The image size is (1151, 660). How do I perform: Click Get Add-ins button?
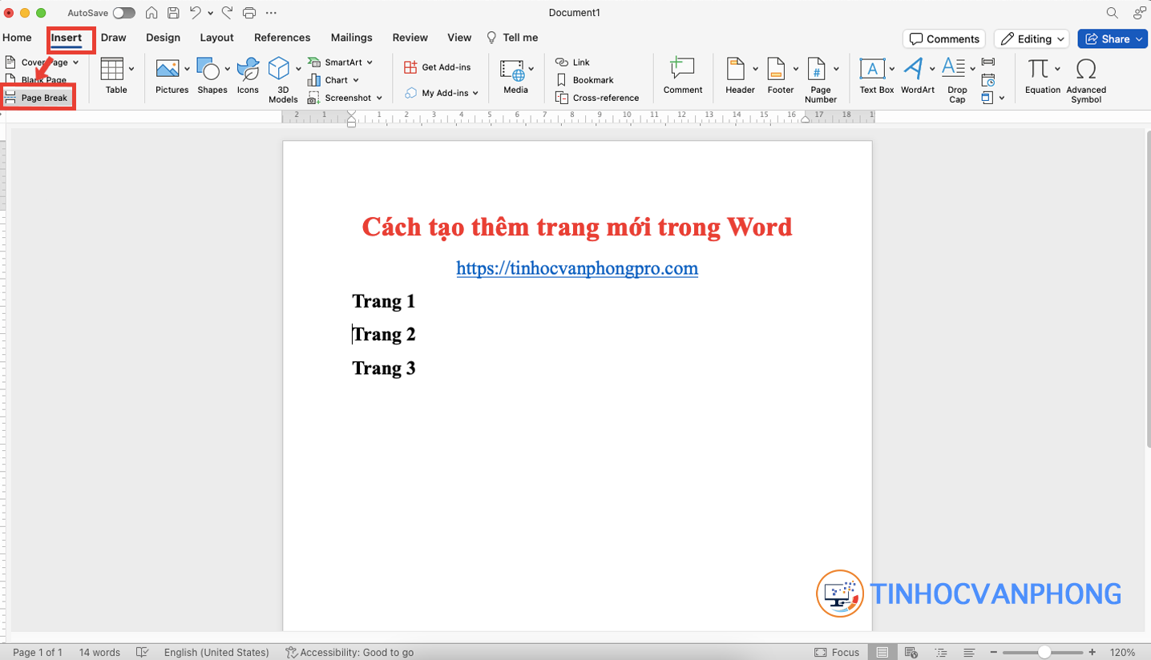click(x=438, y=67)
